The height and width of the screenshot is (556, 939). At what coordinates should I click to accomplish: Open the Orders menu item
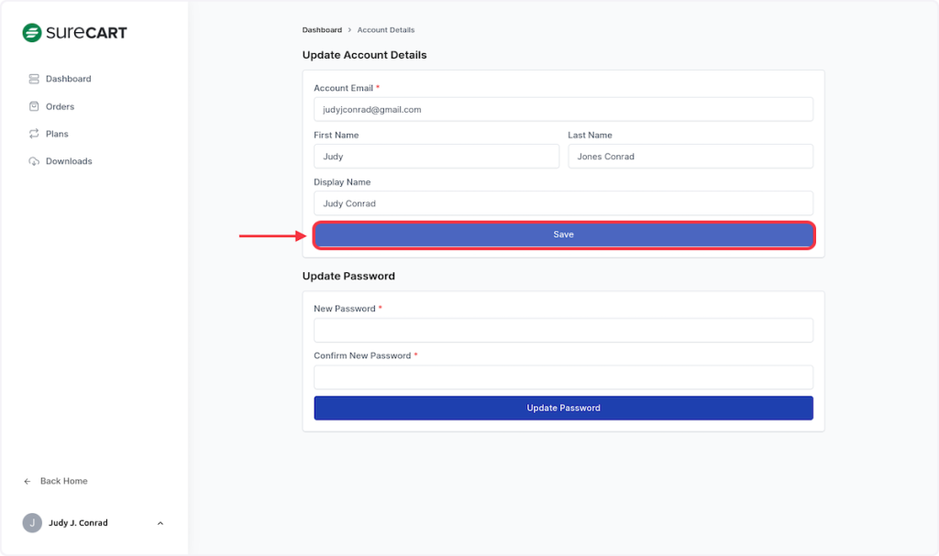click(60, 106)
